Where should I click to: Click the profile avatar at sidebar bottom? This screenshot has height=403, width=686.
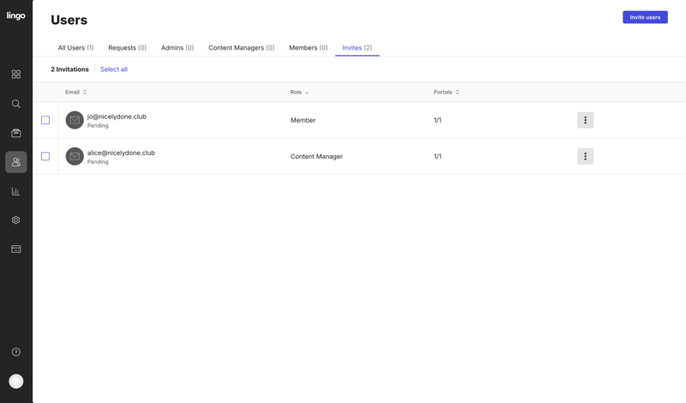16,382
